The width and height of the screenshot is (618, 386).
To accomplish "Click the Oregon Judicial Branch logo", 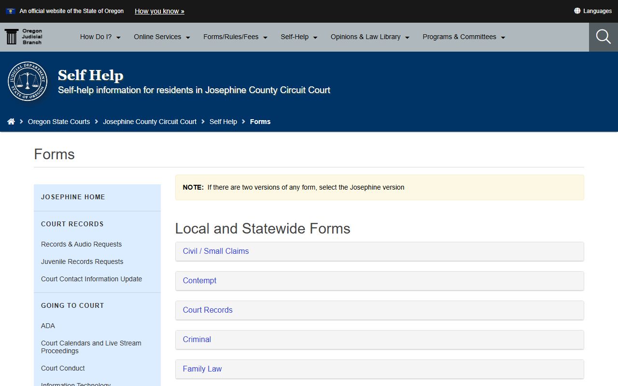I will pyautogui.click(x=24, y=37).
